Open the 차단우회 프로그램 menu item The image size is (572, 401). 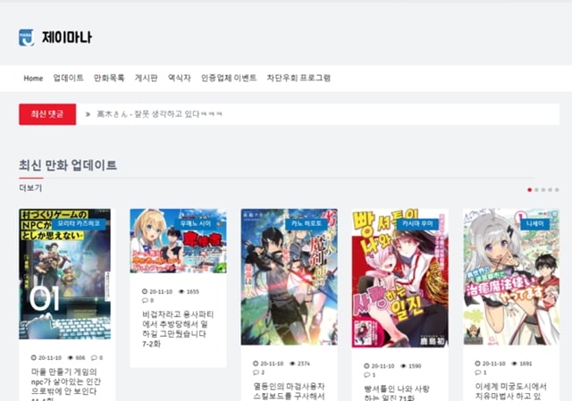299,78
